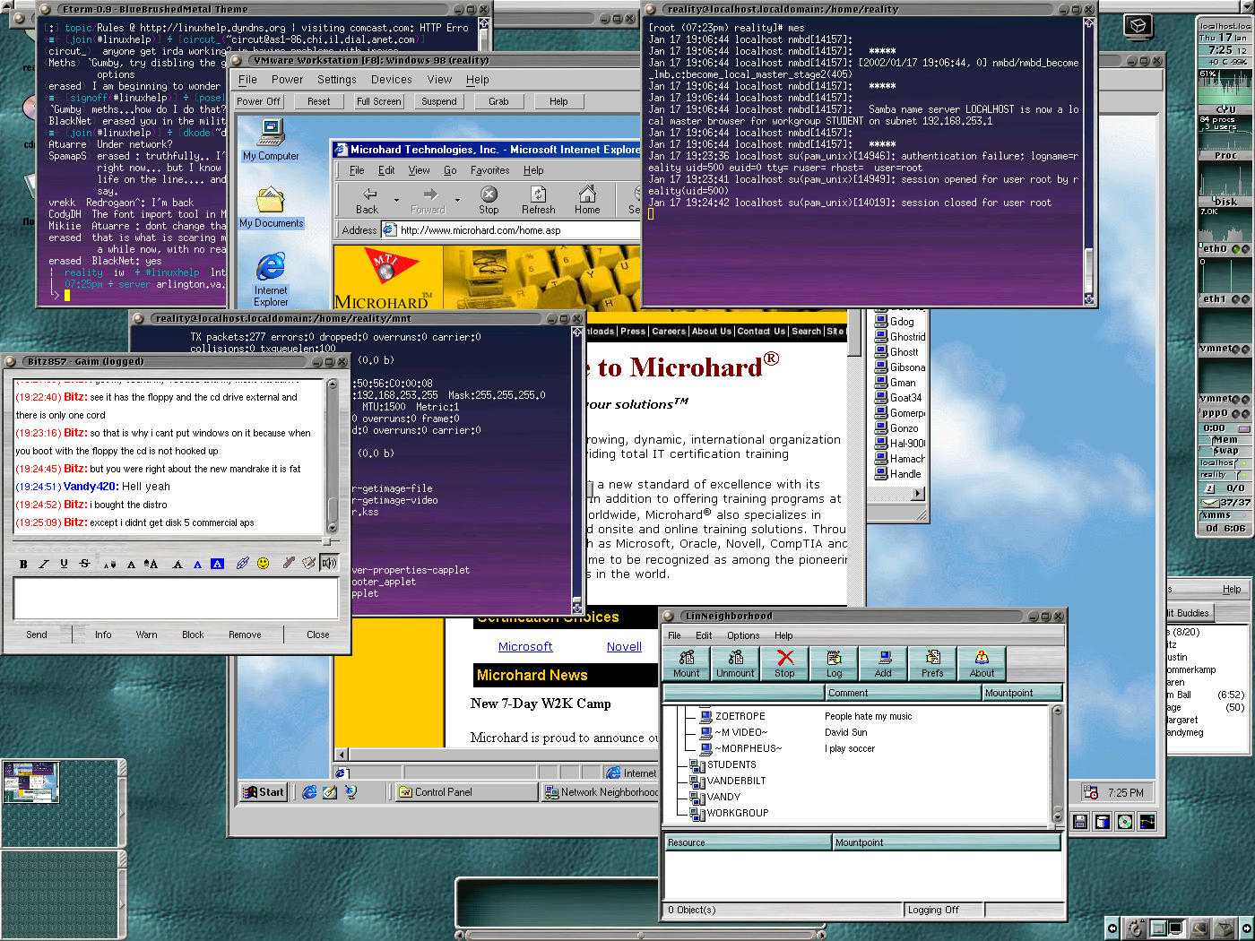Click the Careers link on Microhard page
The height and width of the screenshot is (941, 1255).
click(668, 331)
